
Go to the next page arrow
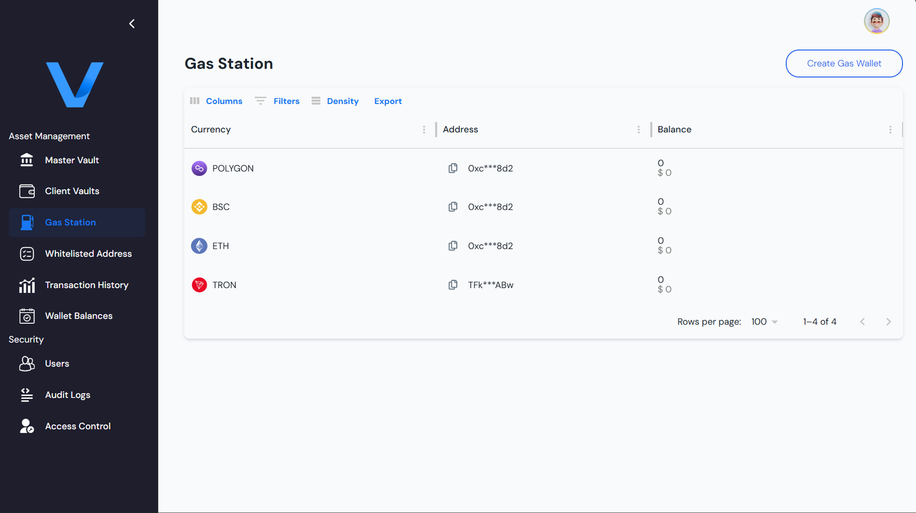[x=889, y=322]
